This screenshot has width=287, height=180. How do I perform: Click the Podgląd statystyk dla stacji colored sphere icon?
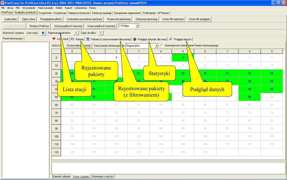coord(135,39)
